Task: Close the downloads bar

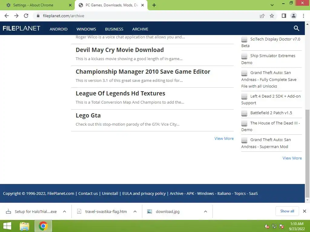Action: click(x=305, y=211)
